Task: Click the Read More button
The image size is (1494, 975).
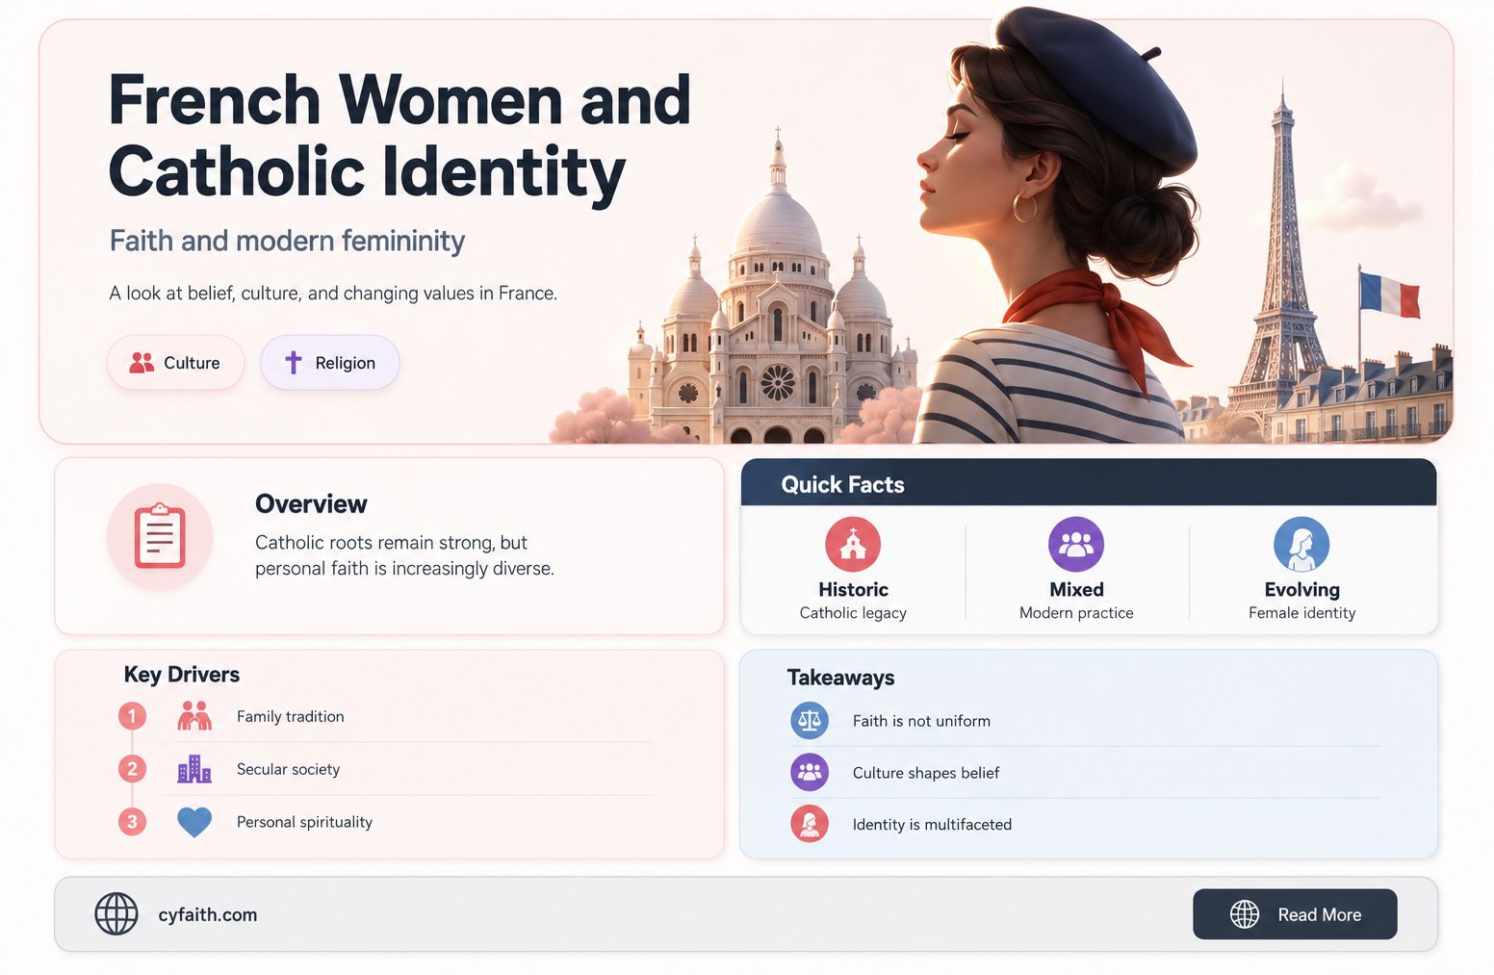Action: coord(1295,914)
